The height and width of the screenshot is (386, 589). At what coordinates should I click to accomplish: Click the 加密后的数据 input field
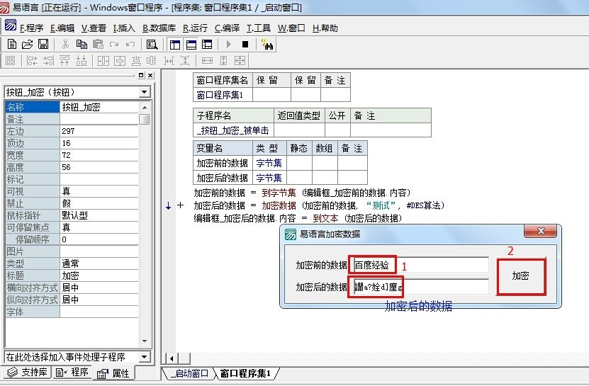pos(421,287)
